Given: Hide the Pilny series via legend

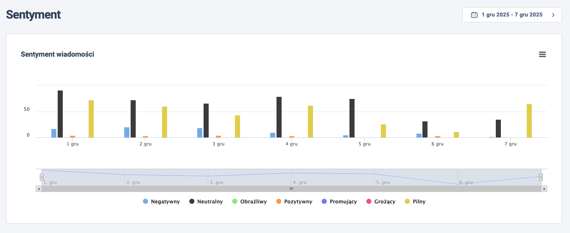Looking at the screenshot, I should click(x=415, y=202).
